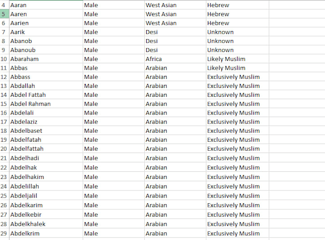The width and height of the screenshot is (325, 240).
Task: Select the Abdeljalil cell
Action: pos(46,196)
